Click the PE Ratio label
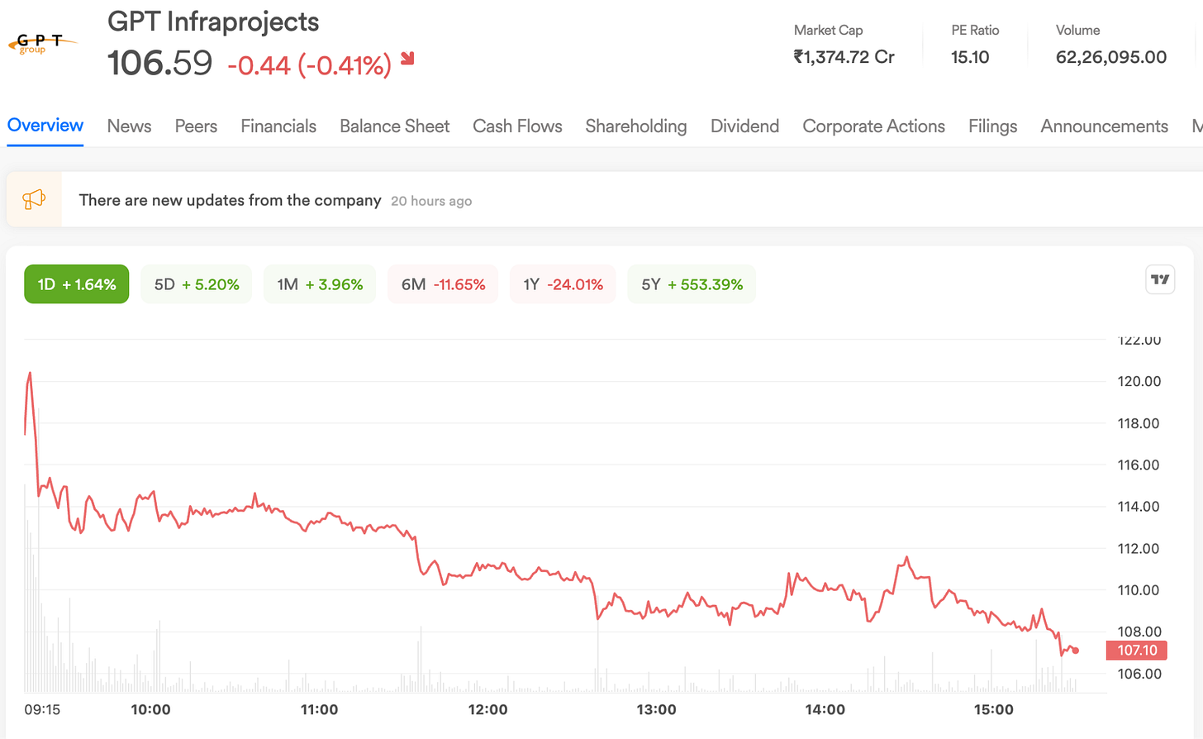The image size is (1203, 739). [975, 30]
